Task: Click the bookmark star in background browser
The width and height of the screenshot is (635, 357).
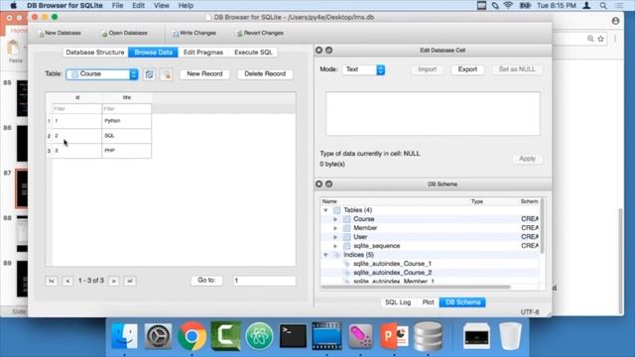Action: [x=601, y=39]
